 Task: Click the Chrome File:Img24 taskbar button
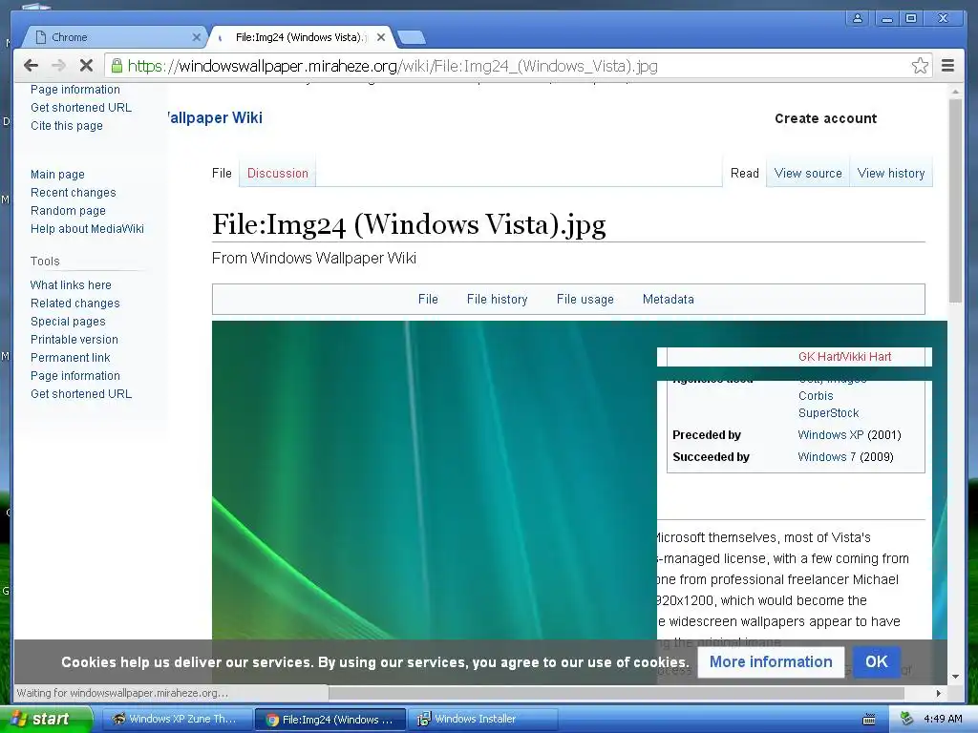pyautogui.click(x=330, y=720)
